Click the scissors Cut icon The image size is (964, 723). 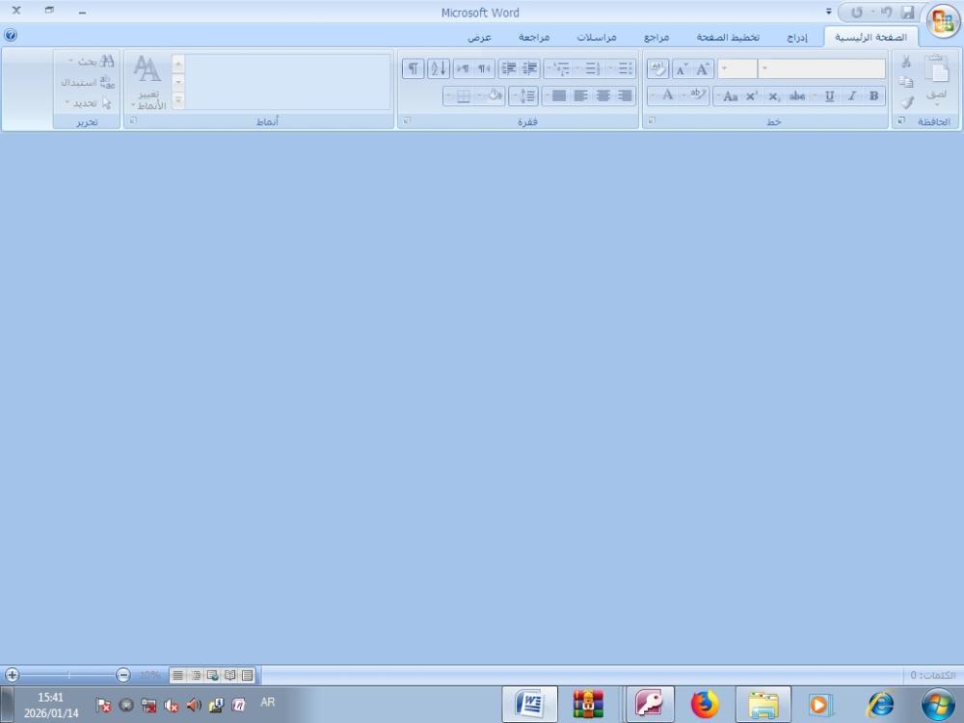[x=906, y=62]
